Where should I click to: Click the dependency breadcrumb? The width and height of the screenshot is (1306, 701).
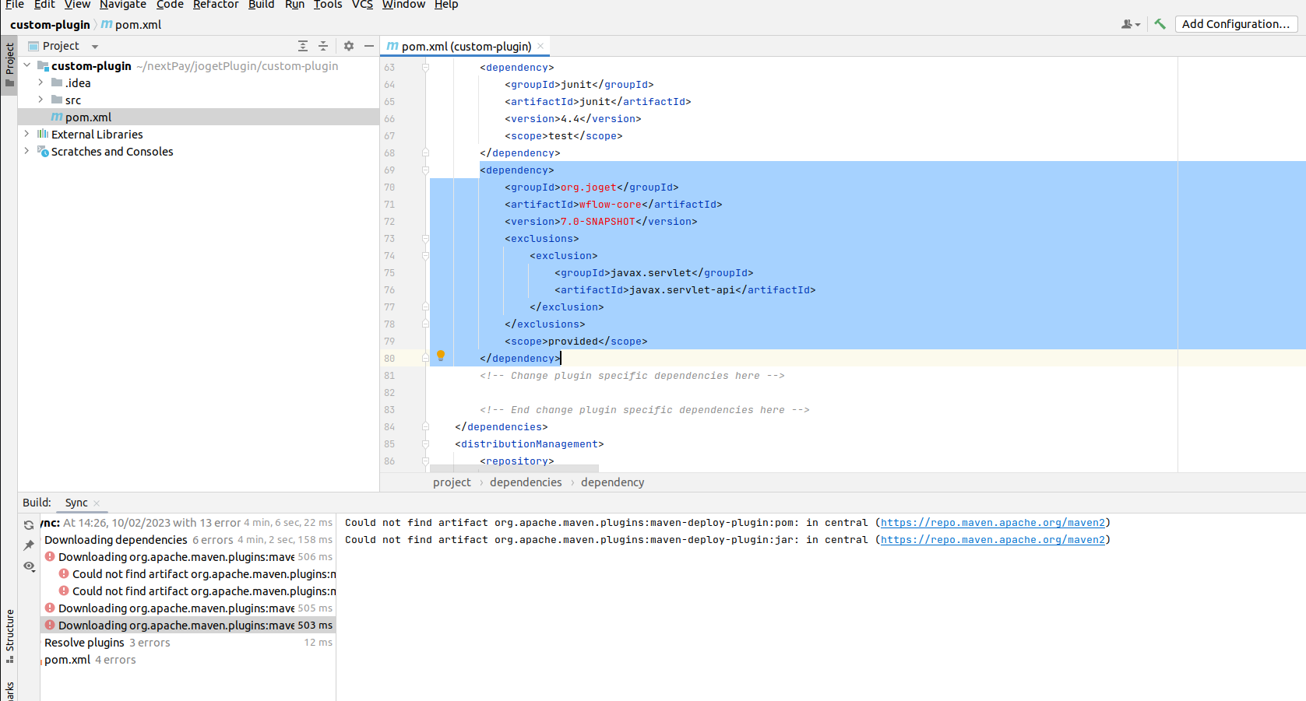[612, 482]
